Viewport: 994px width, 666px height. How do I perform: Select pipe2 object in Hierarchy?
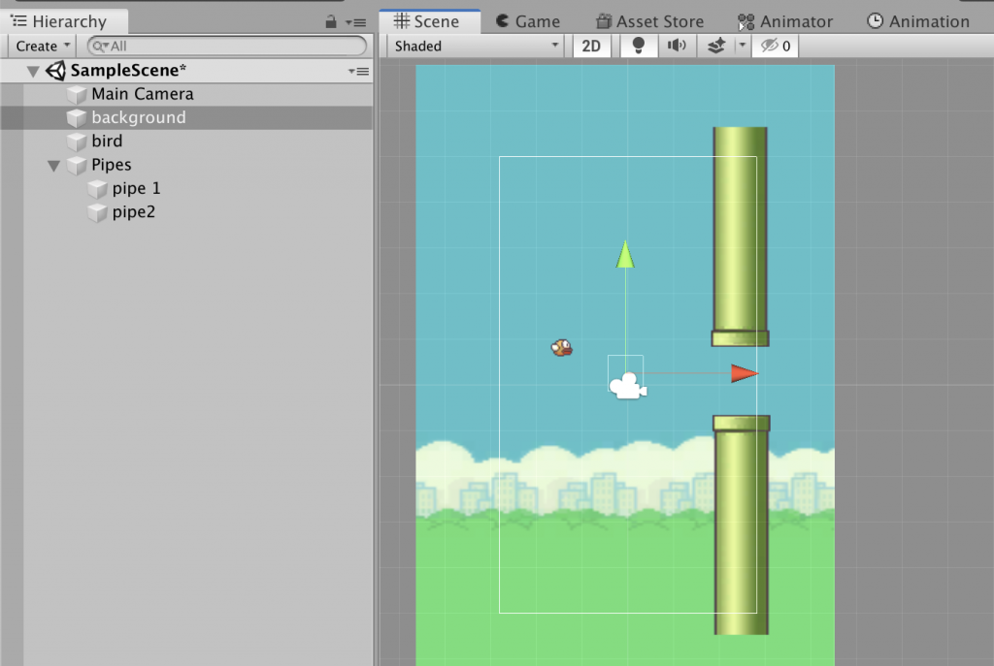pos(133,212)
